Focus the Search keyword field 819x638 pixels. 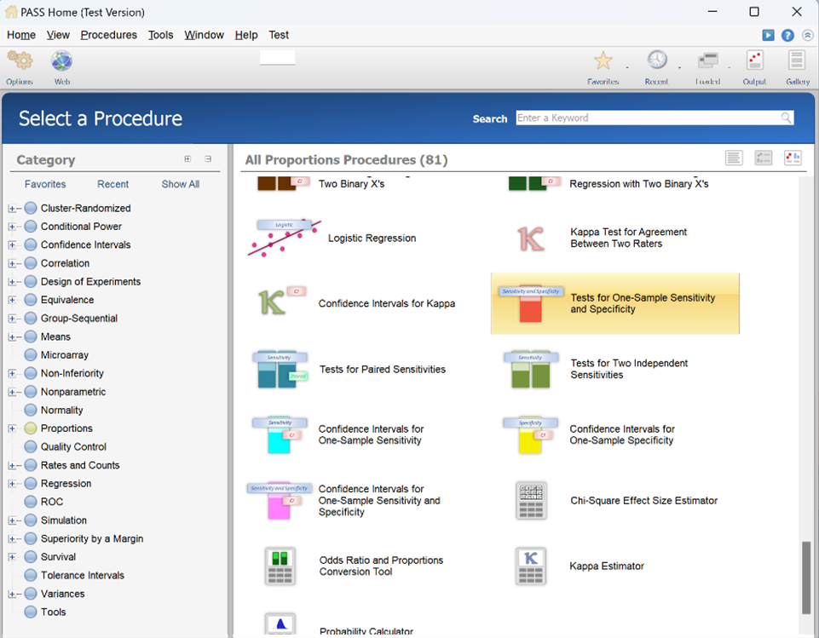(655, 118)
